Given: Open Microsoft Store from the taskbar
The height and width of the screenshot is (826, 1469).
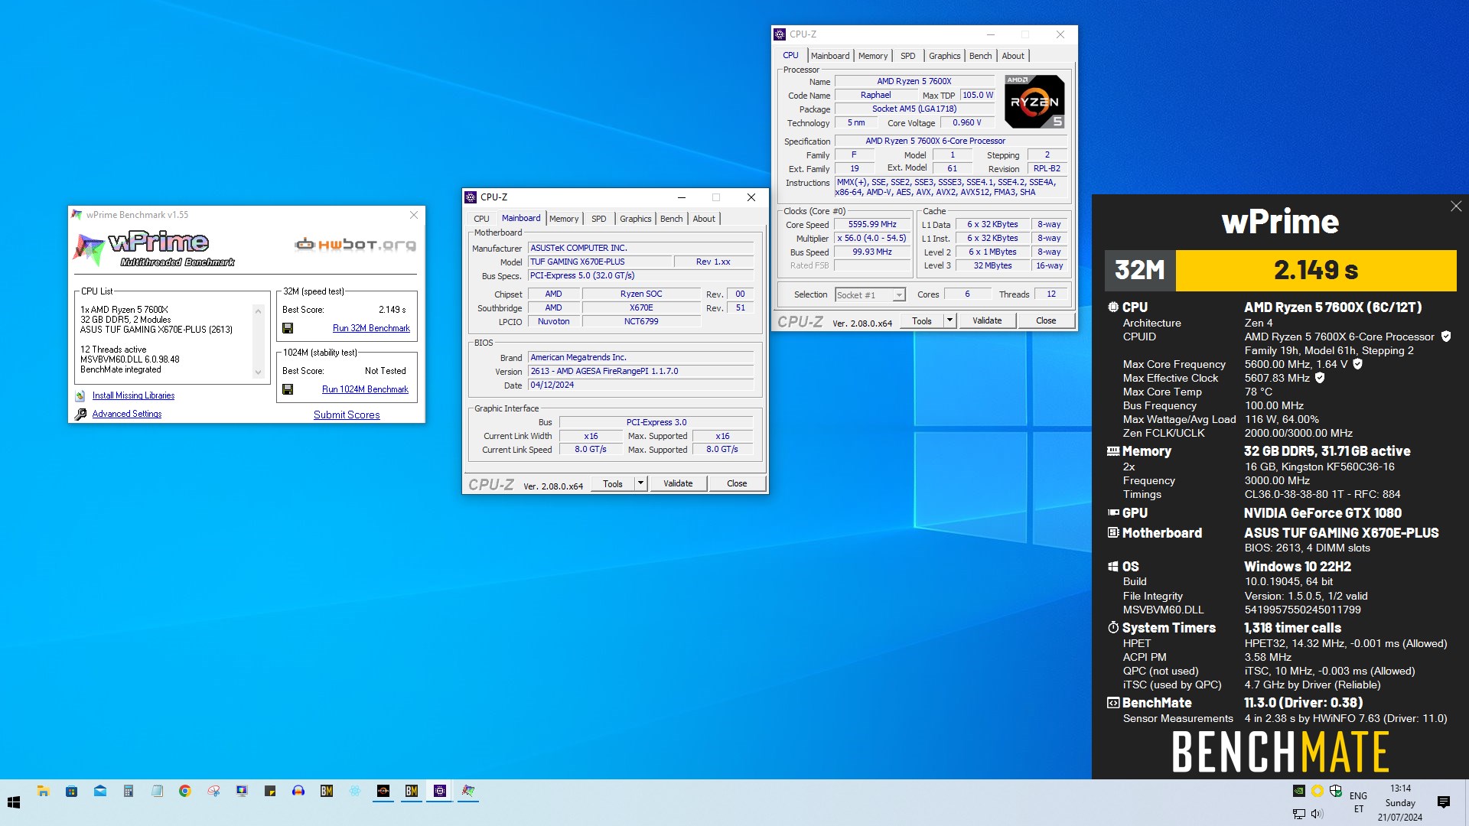Looking at the screenshot, I should (x=71, y=791).
